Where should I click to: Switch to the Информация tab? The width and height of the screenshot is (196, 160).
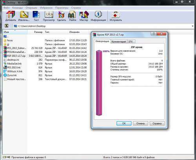click(102, 41)
